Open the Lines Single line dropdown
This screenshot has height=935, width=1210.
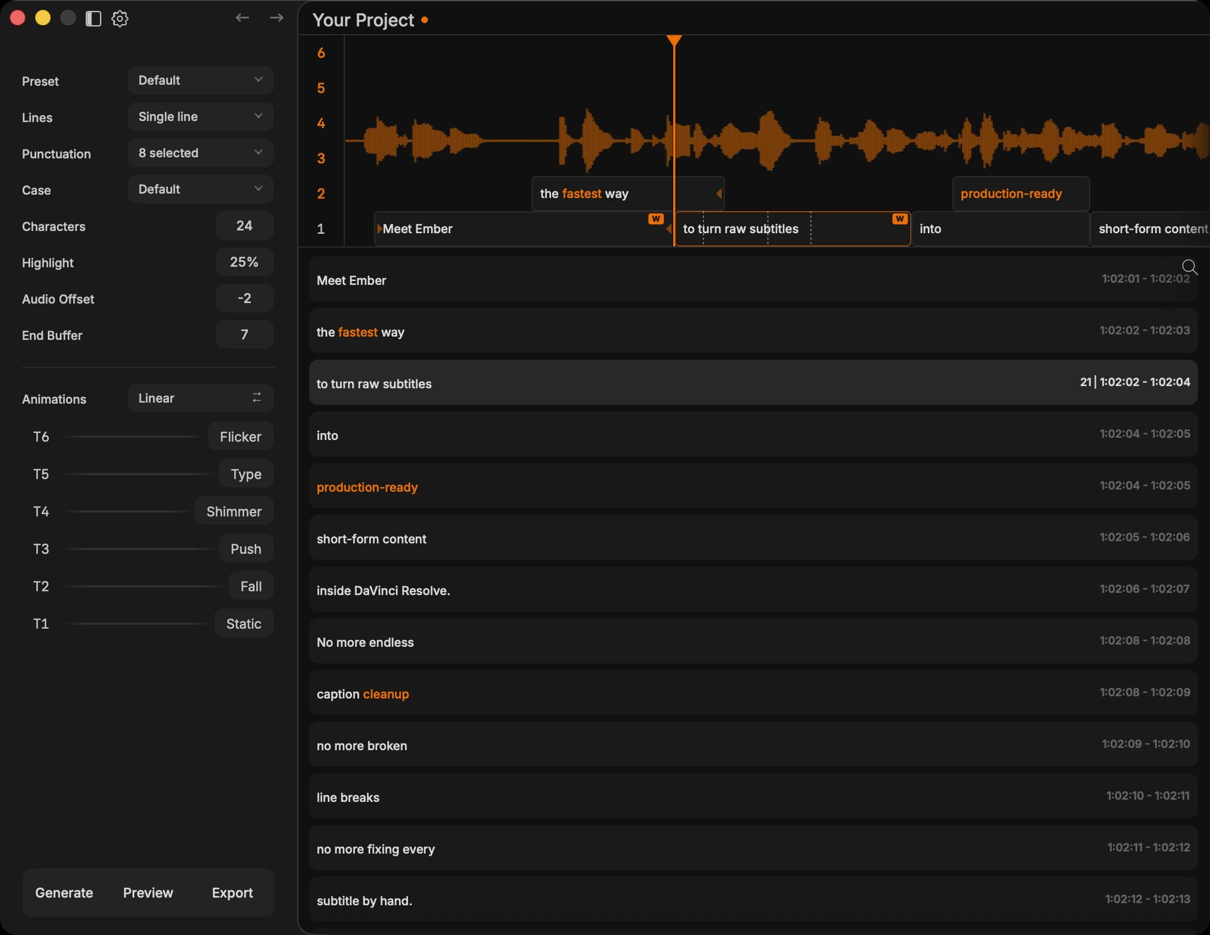[201, 116]
